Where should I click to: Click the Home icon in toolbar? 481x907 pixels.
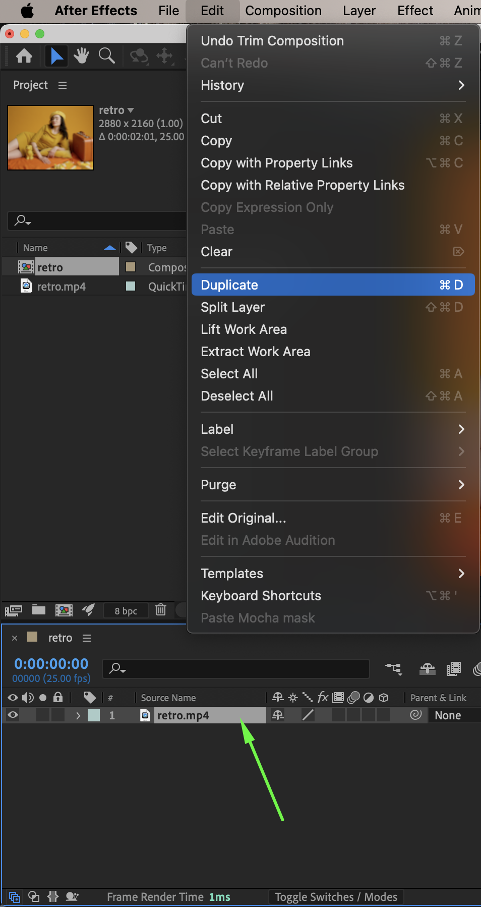(x=24, y=56)
